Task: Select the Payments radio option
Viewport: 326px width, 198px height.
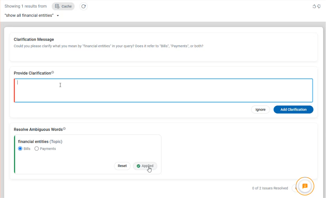Action: coord(37,149)
